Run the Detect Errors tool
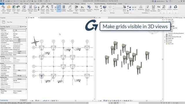 (124, 8)
